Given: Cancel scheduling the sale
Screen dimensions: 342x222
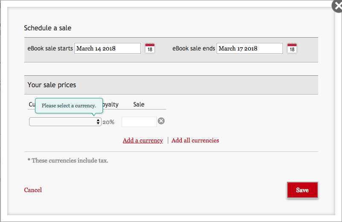Looking at the screenshot, I should pyautogui.click(x=33, y=190).
